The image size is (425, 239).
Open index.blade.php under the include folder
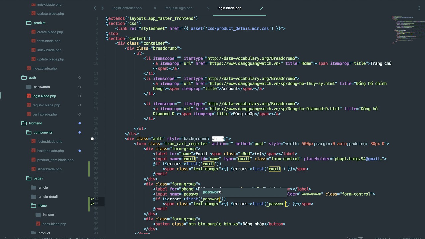coord(54,224)
